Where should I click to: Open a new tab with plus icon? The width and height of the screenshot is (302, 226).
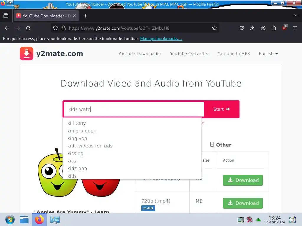85,16
